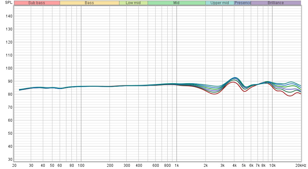Click the 100 Hz frequency axis label
This screenshot has height=169, width=308.
(x=81, y=166)
